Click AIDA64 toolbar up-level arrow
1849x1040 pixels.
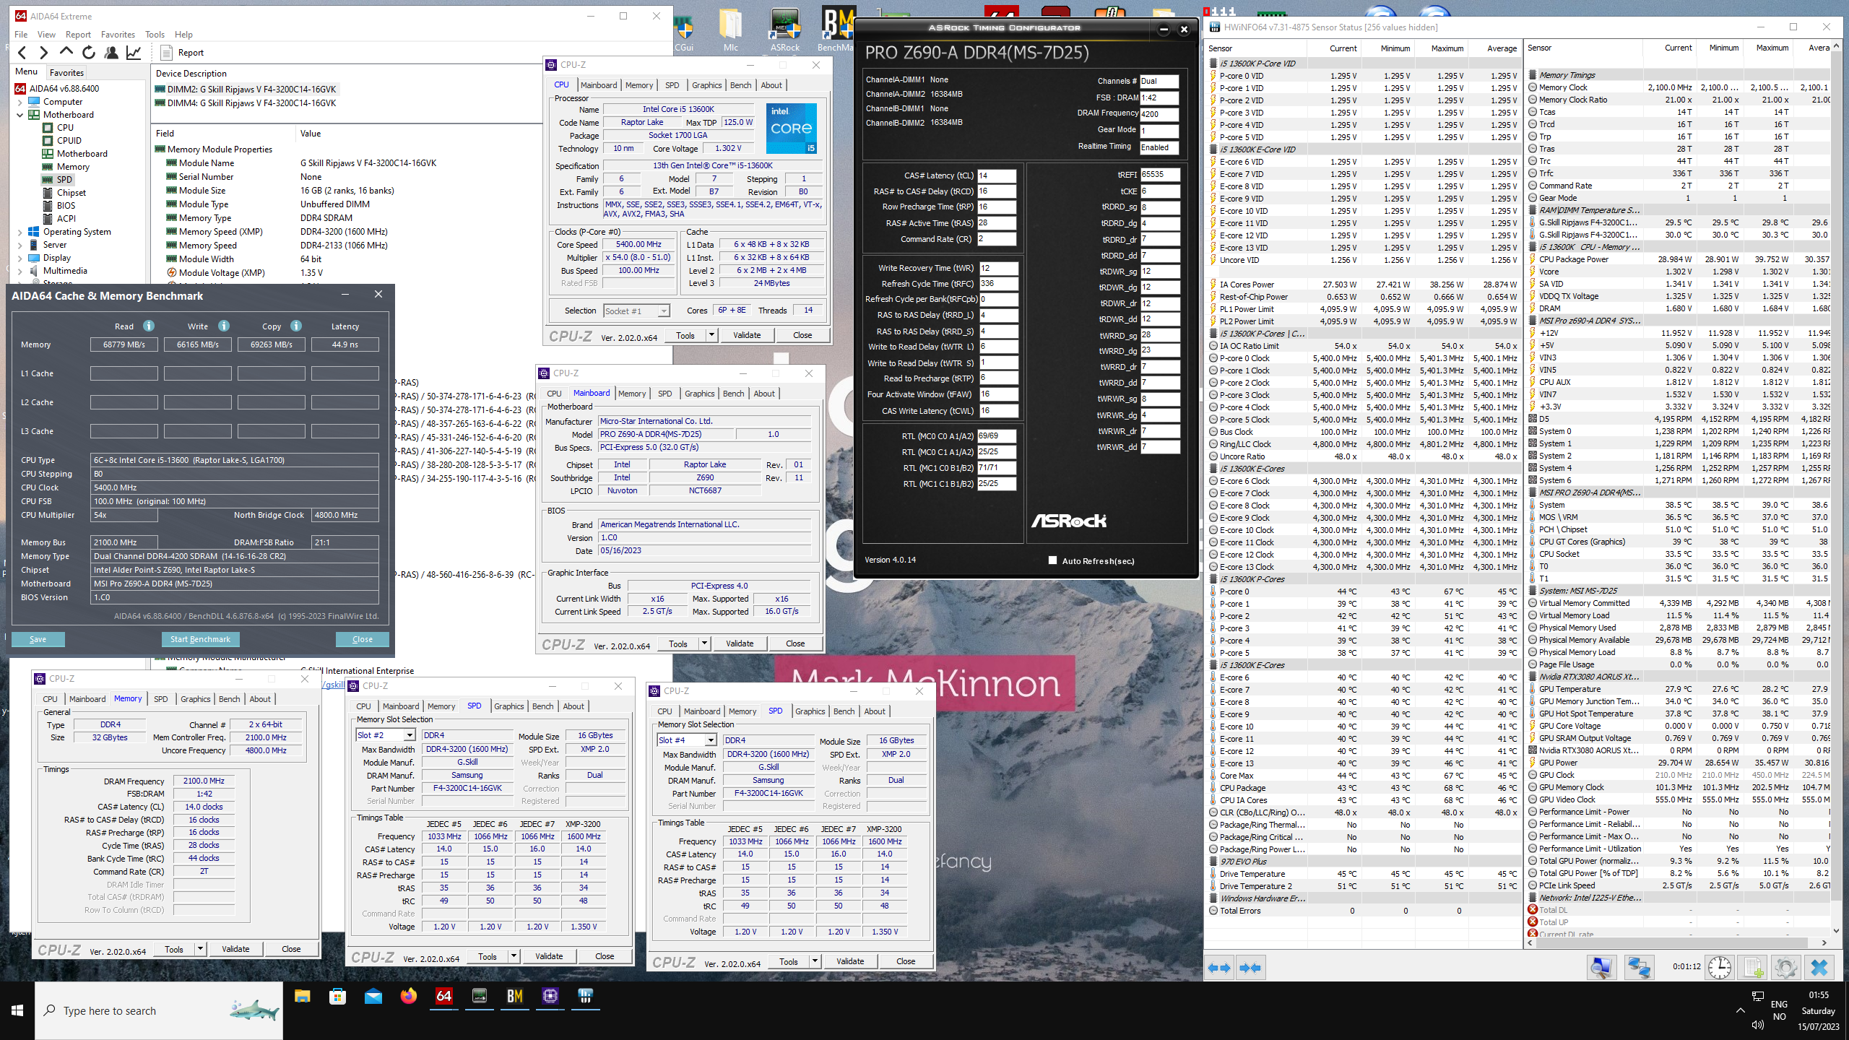[66, 53]
